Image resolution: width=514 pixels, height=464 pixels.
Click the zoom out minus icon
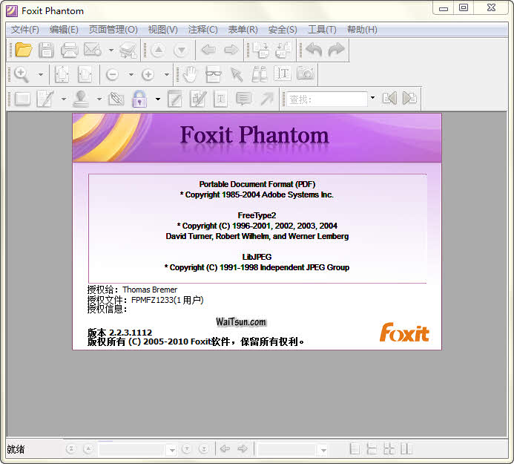point(113,74)
